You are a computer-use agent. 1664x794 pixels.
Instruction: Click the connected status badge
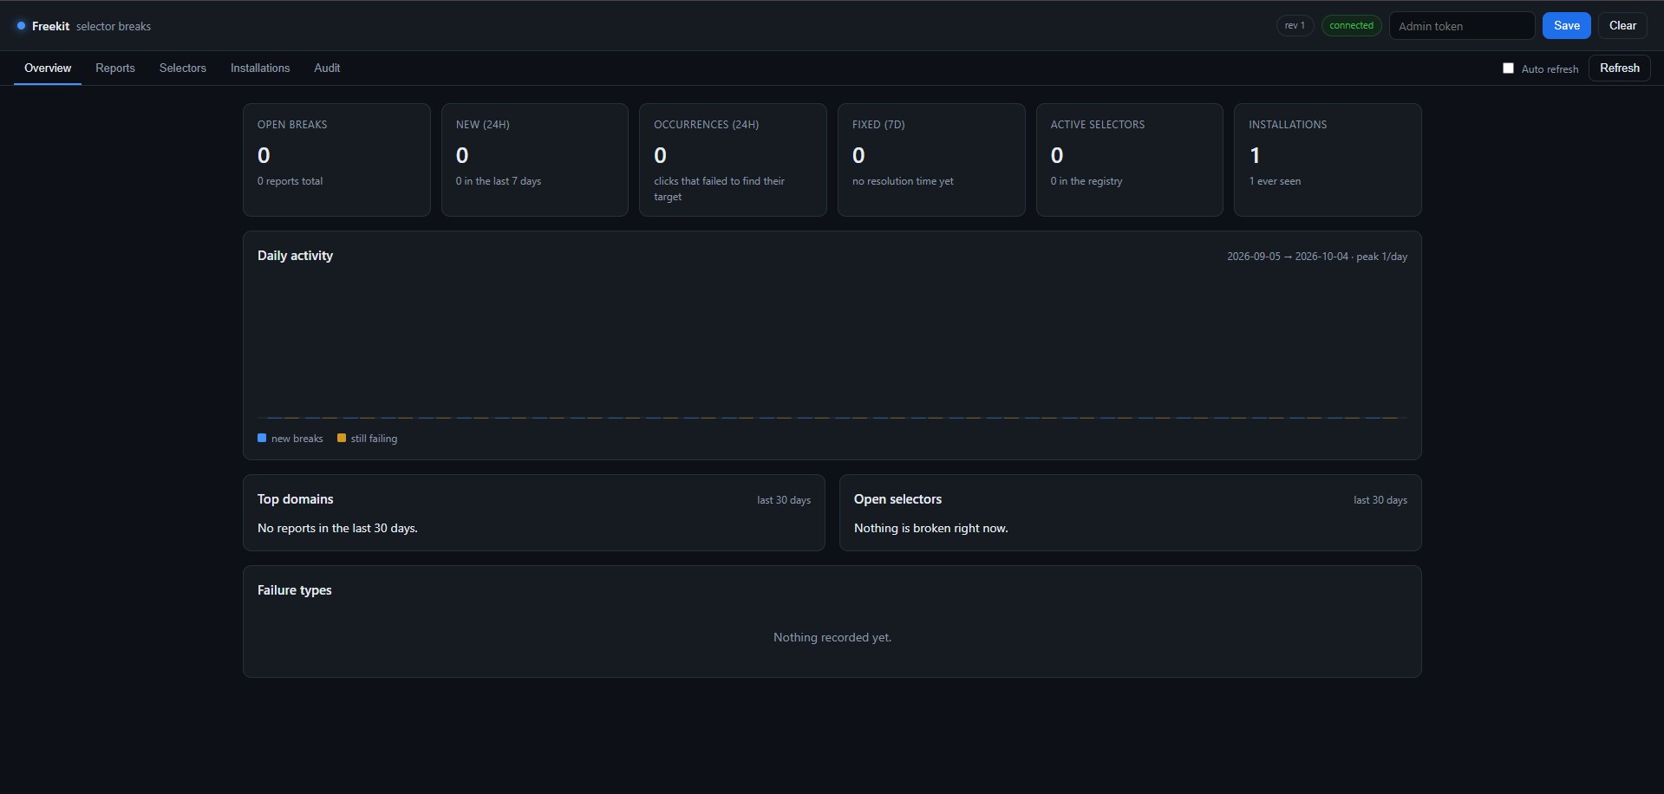(1351, 25)
